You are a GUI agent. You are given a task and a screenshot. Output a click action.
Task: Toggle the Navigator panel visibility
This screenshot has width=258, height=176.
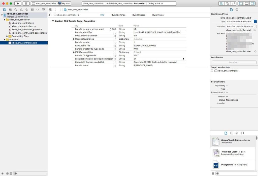coord(241,4)
